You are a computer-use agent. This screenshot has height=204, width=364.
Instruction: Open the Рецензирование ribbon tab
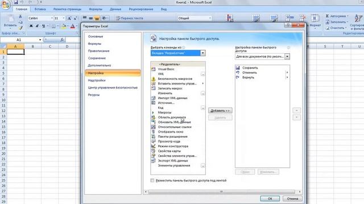(x=141, y=9)
